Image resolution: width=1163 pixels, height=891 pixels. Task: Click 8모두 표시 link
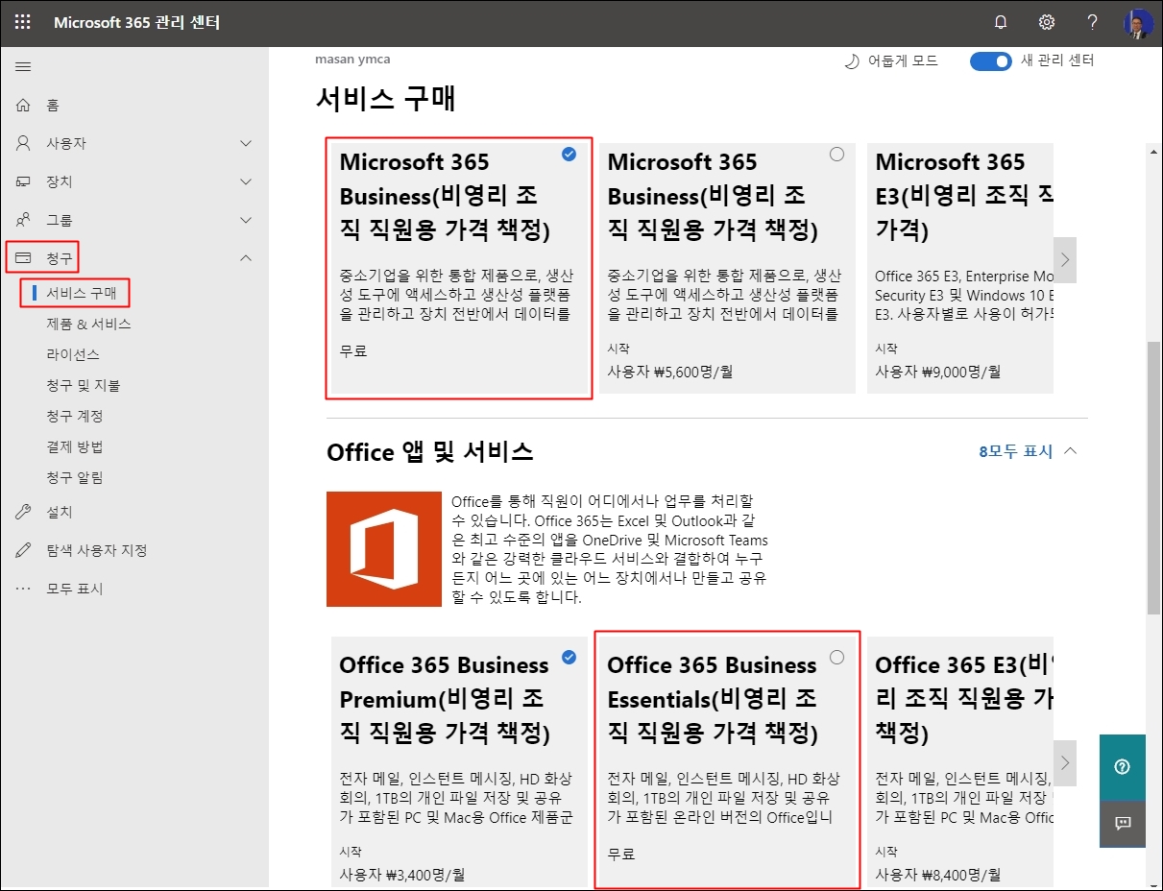coord(1016,450)
